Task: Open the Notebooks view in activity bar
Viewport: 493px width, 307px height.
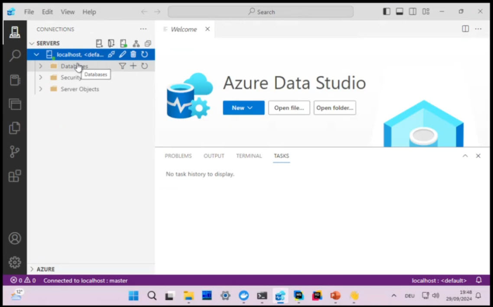Action: [15, 80]
